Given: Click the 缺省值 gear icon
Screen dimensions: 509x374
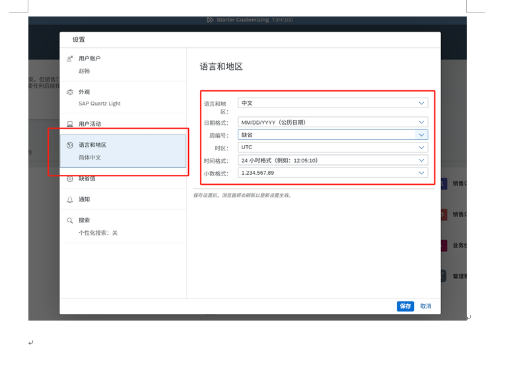Looking at the screenshot, I should tap(70, 179).
